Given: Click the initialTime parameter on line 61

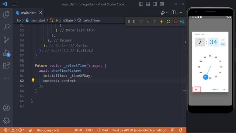Looking at the screenshot, I should pos(54,76).
